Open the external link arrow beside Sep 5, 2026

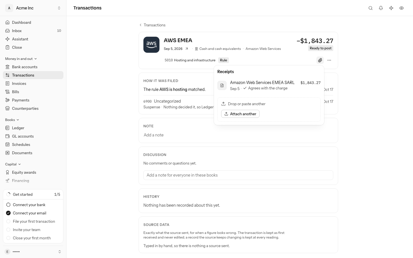coord(187,49)
